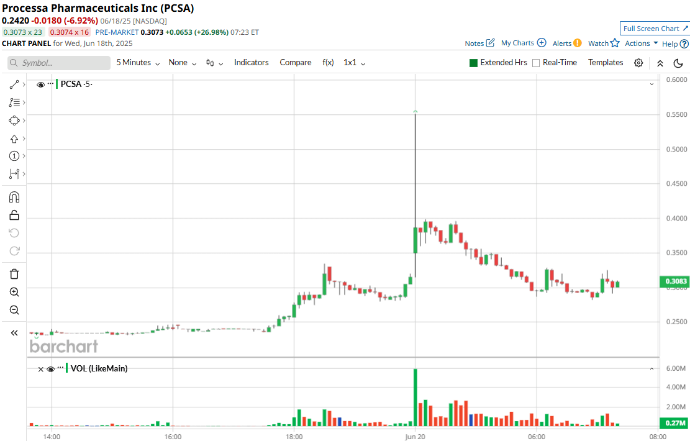Open PCSA series options menu dots
Screen dimensions: 690x441
[x=50, y=84]
